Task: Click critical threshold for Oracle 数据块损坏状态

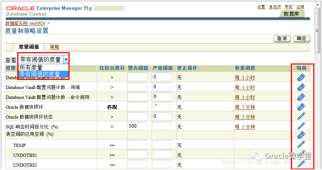Action: (162, 116)
